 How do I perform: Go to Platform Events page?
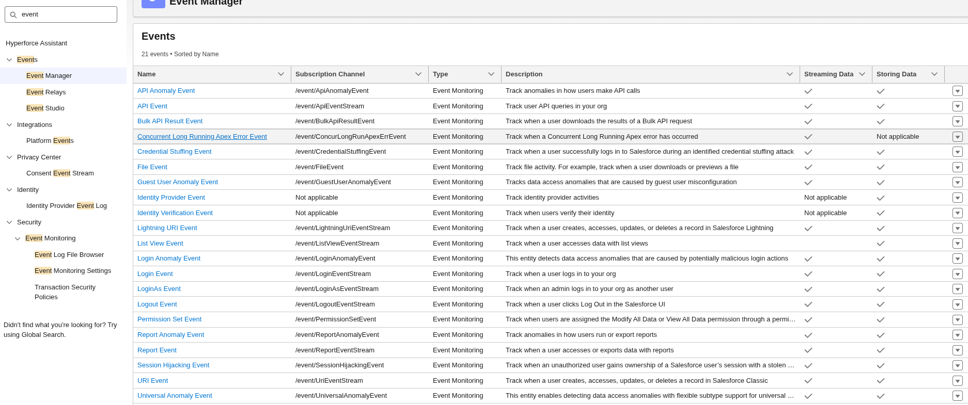click(50, 141)
